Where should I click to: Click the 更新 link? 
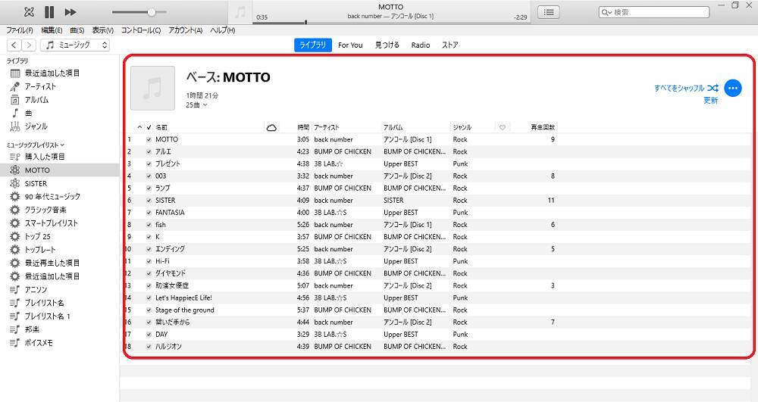tap(710, 101)
